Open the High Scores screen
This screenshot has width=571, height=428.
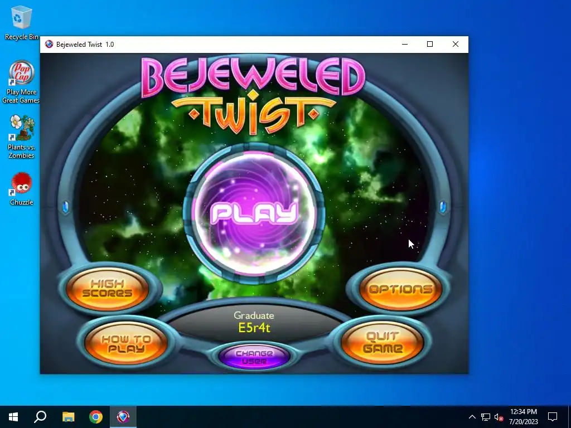[x=108, y=289]
